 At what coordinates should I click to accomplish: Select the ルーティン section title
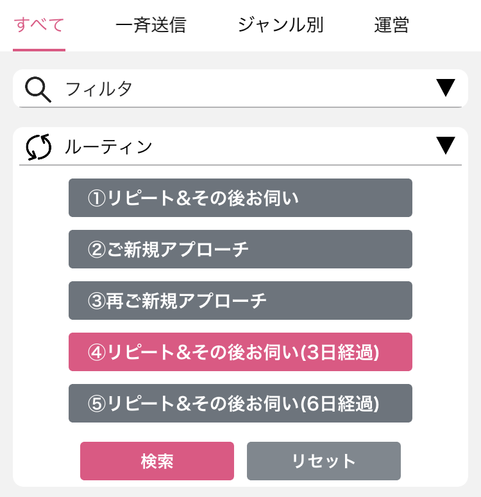click(108, 147)
